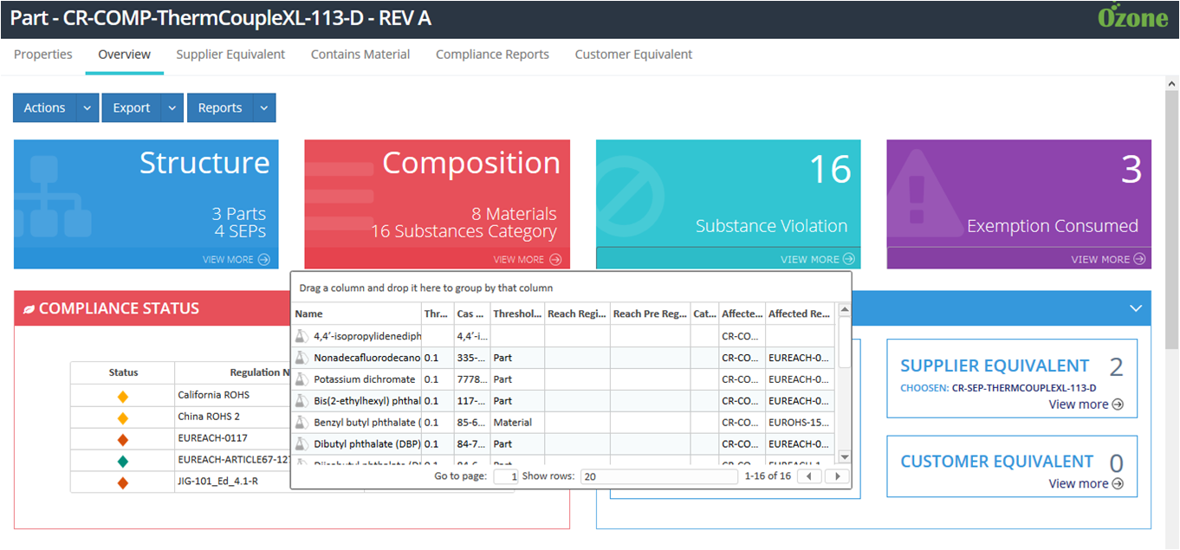
Task: Click orange diamond status for California ROHS
Action: pos(123,396)
